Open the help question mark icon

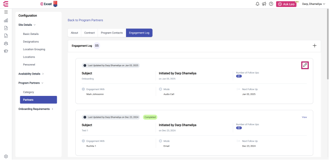pos(271,4)
